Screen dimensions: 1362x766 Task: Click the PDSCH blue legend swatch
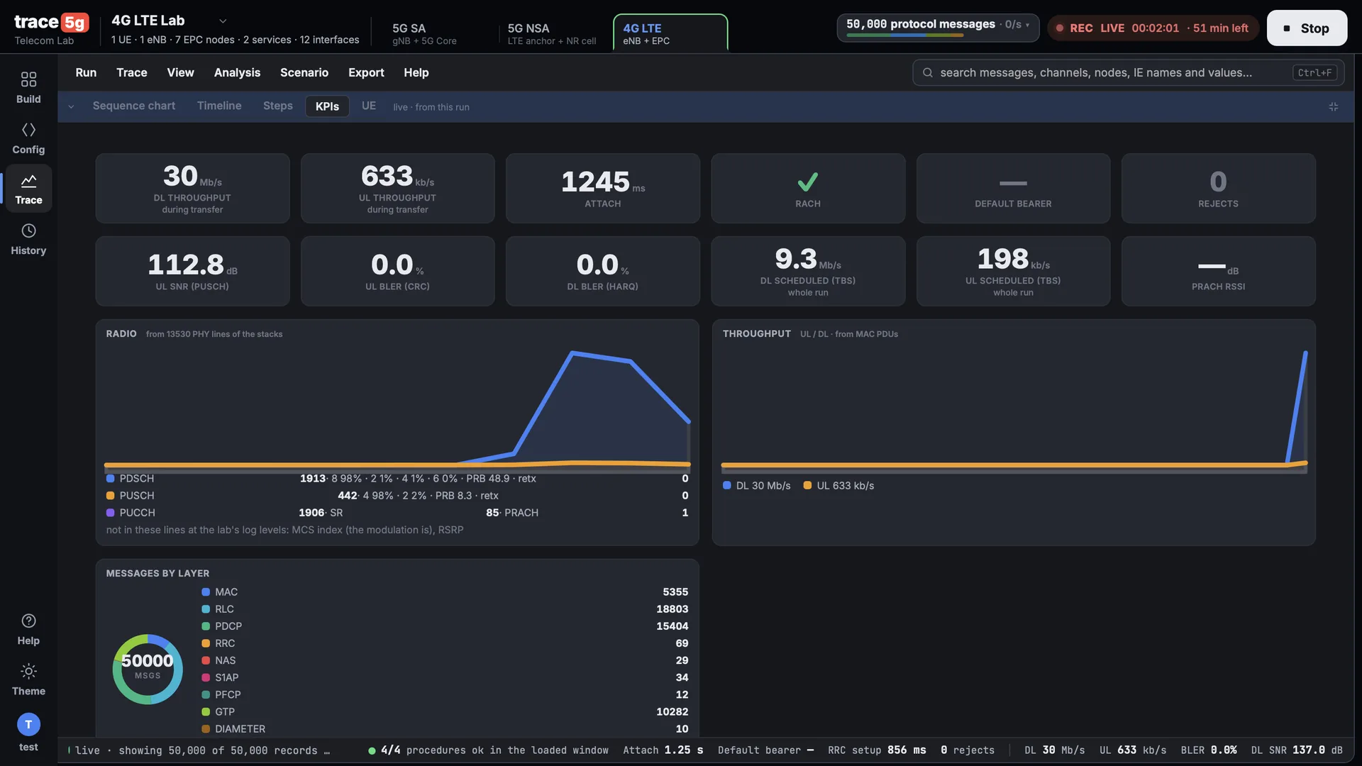(x=111, y=479)
